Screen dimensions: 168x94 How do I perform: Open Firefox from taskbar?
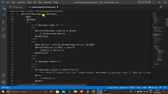(82, 92)
